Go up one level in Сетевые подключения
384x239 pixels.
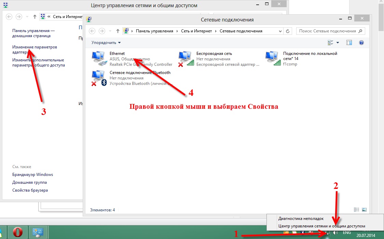(x=118, y=31)
